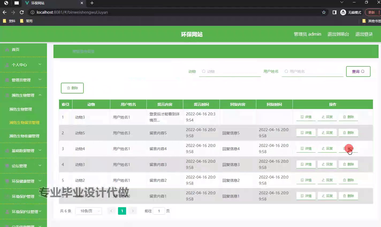
Task: Select page 1 in pagination
Action: pos(122,211)
